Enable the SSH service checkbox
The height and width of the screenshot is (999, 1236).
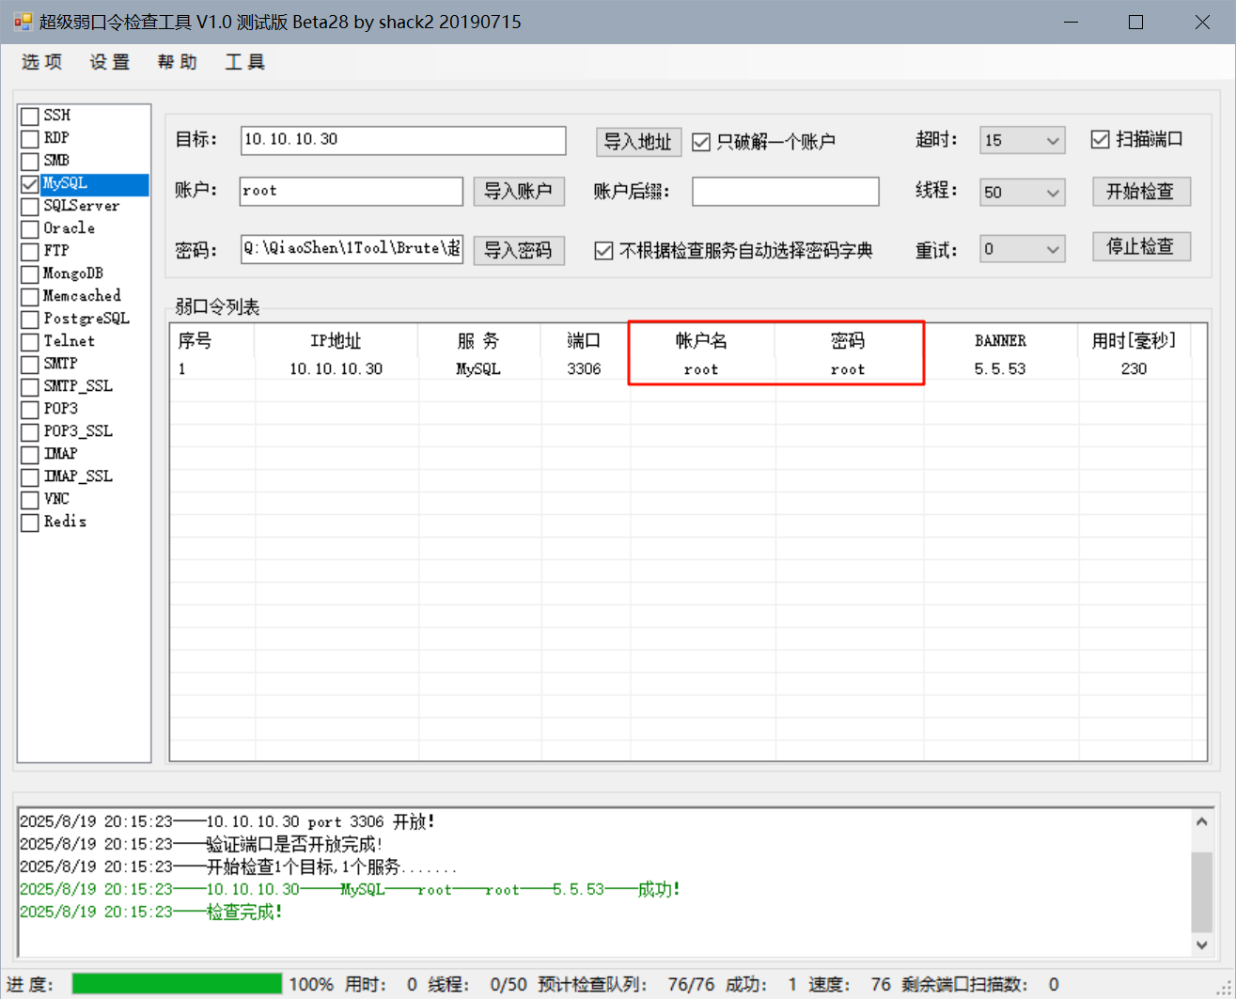tap(30, 116)
